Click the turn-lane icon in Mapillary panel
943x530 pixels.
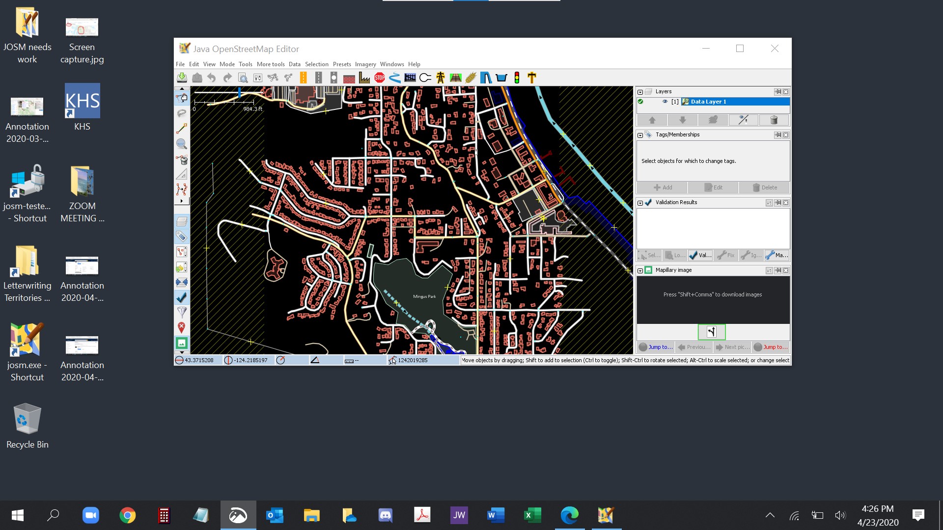pyautogui.click(x=712, y=332)
